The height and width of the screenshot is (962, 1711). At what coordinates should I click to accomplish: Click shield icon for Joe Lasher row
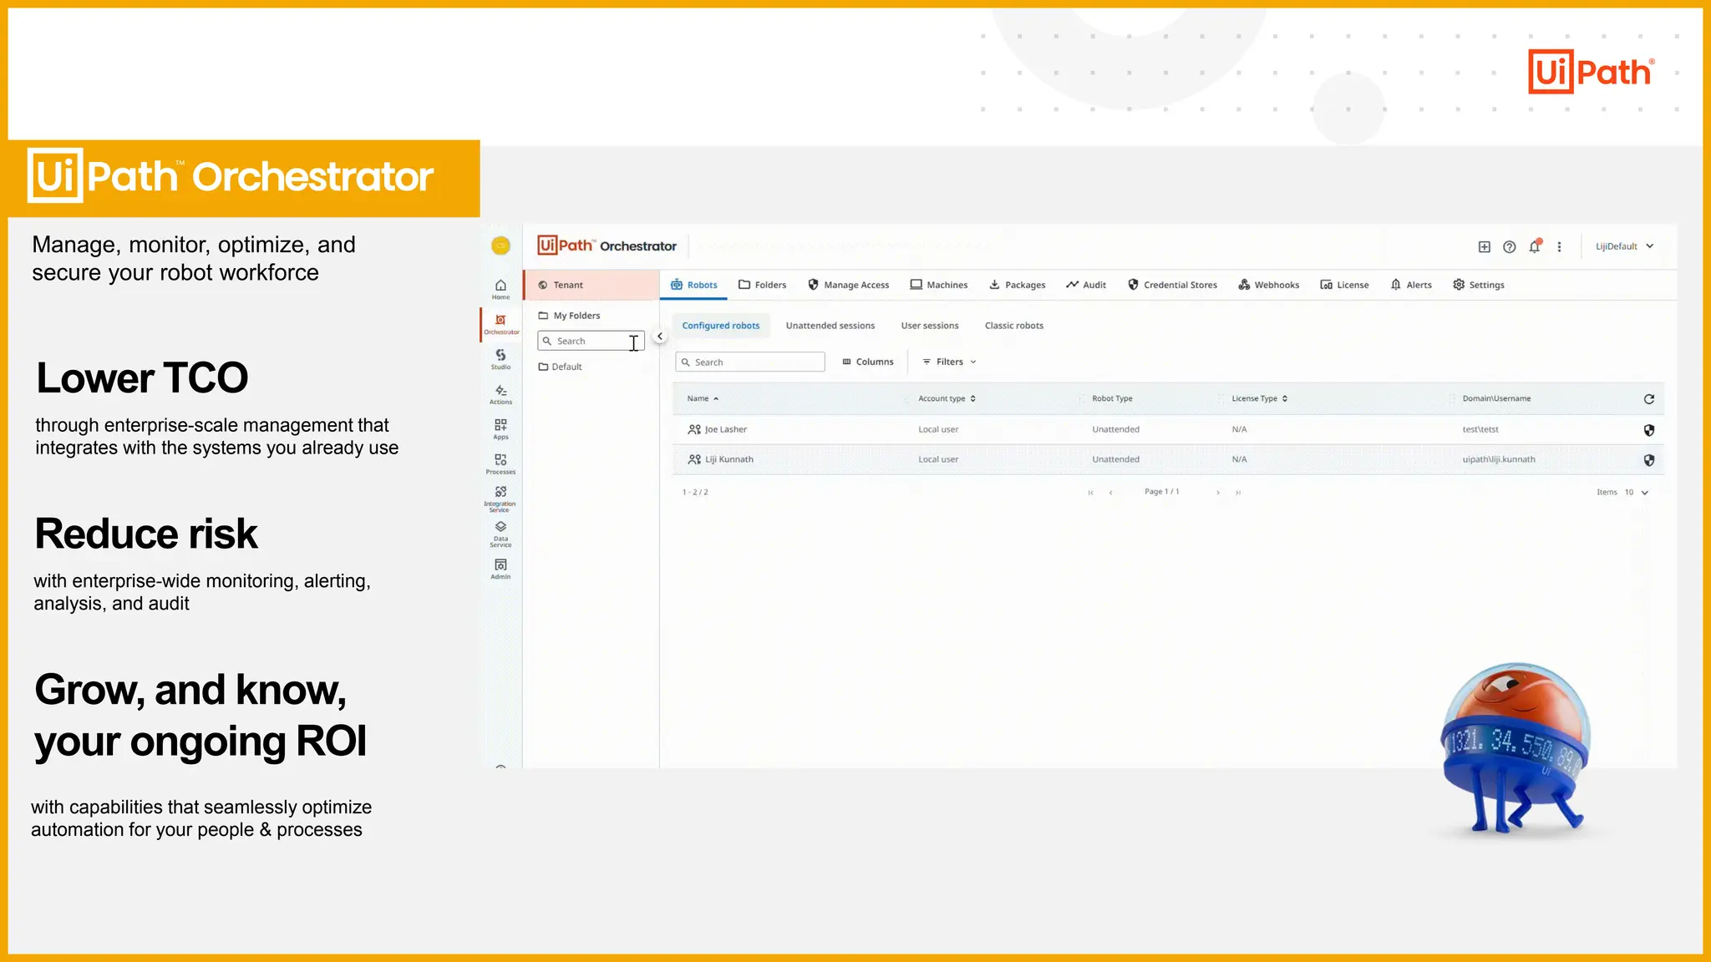point(1648,430)
